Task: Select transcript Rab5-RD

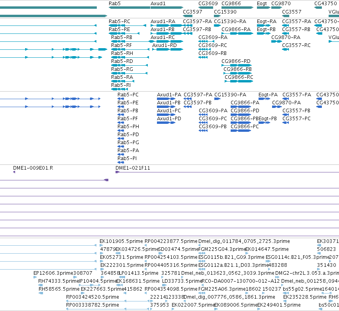Action: (x=122, y=61)
